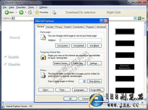The width and height of the screenshot is (148, 110).
Task: Click the Right Click toolbar item
Action: pyautogui.click(x=114, y=12)
